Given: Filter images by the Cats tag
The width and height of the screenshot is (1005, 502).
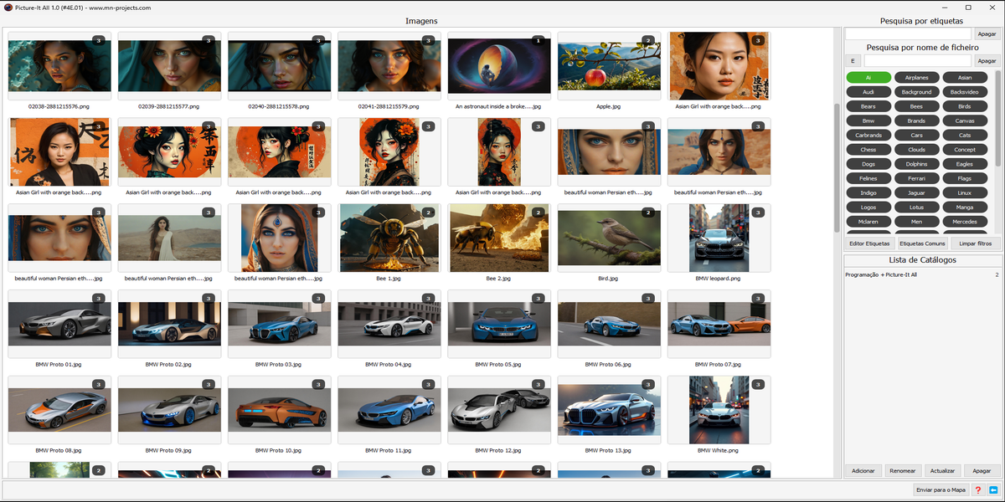Looking at the screenshot, I should point(965,135).
